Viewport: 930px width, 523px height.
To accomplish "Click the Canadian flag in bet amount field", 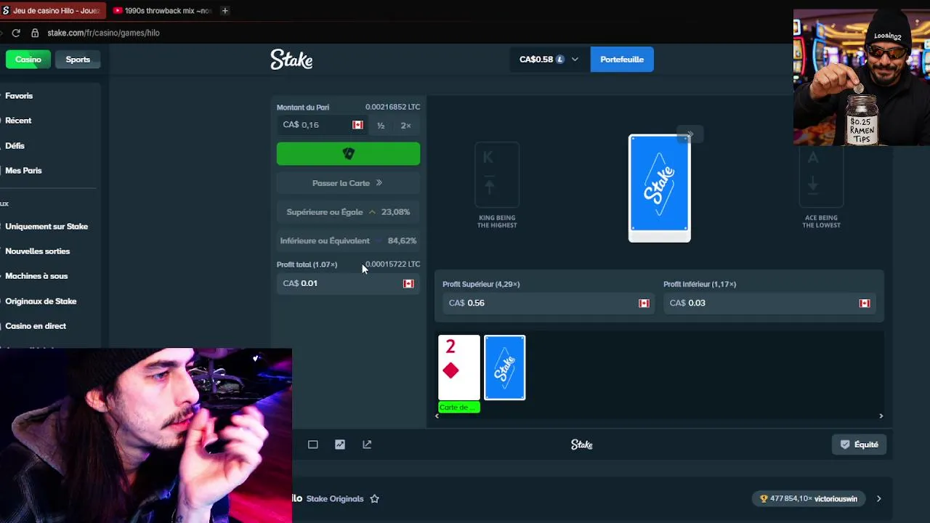I will (357, 125).
